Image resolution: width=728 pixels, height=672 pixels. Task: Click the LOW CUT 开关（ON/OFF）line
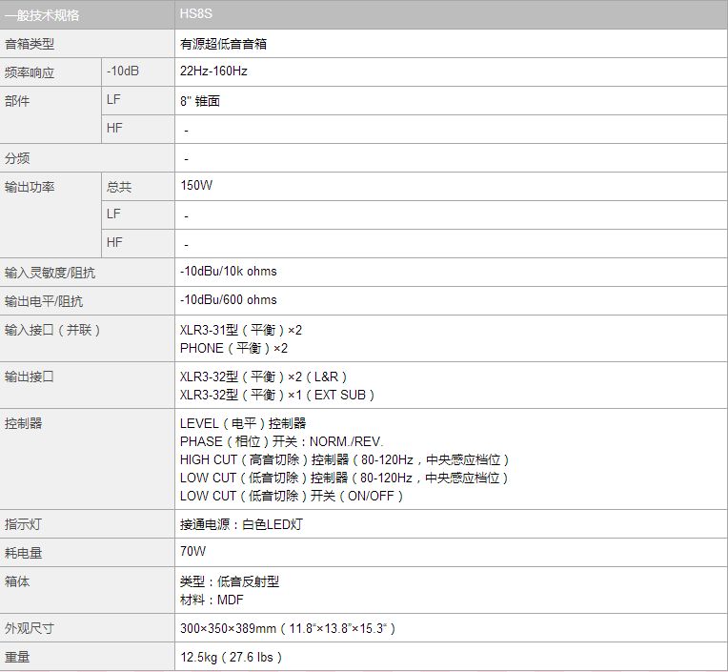[x=292, y=496]
